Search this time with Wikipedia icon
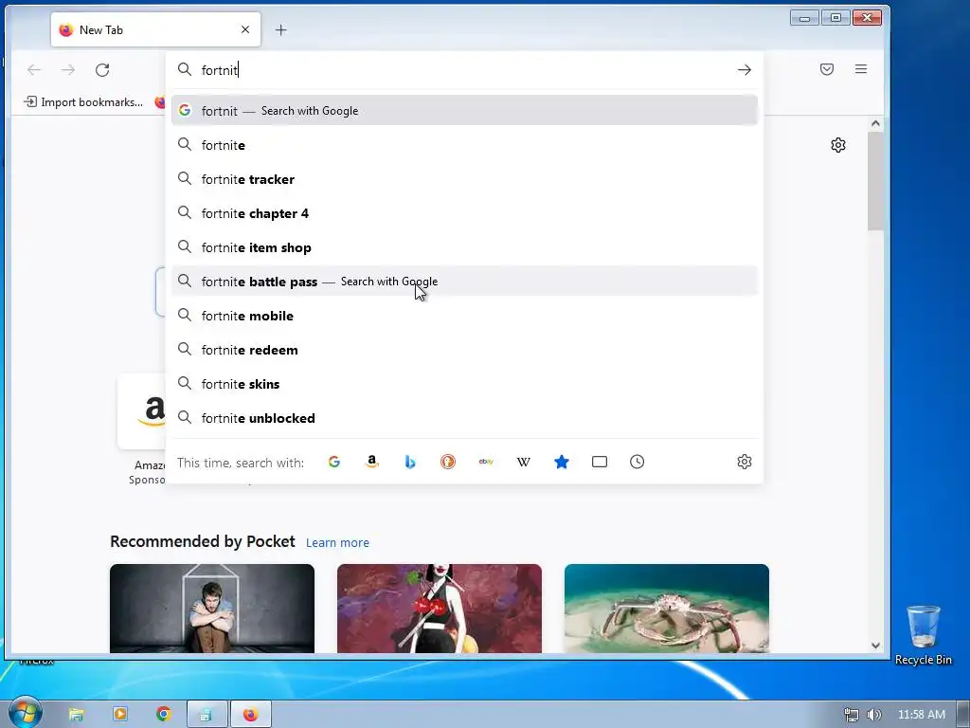 523,462
